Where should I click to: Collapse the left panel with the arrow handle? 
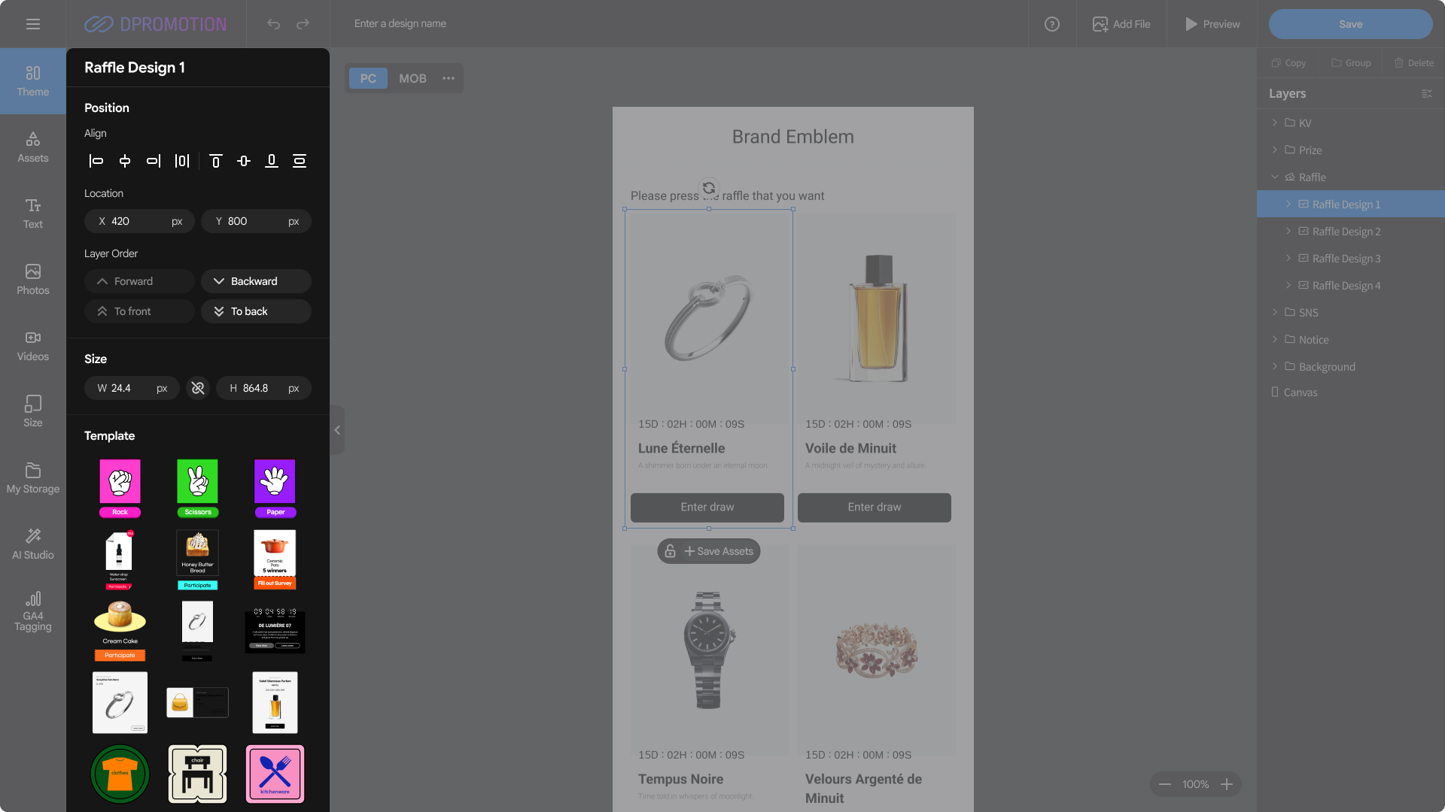coord(337,430)
